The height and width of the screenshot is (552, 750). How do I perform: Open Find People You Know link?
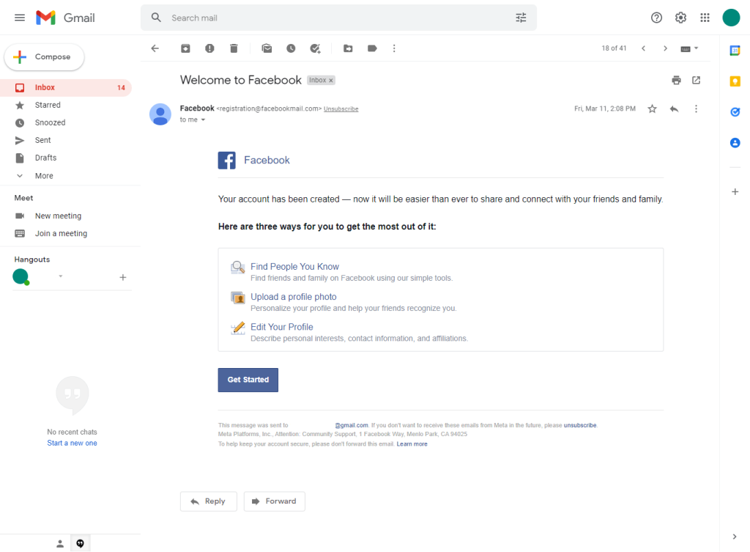click(294, 267)
